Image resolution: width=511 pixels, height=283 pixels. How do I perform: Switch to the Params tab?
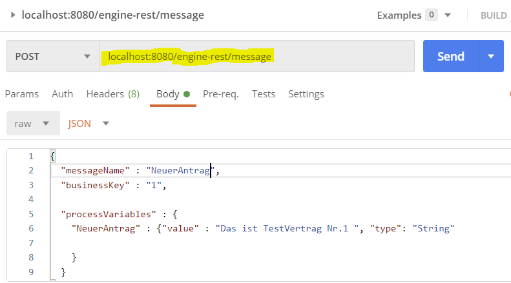pyautogui.click(x=22, y=94)
